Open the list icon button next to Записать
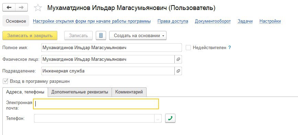This screenshot has height=135, width=298. click(x=101, y=36)
